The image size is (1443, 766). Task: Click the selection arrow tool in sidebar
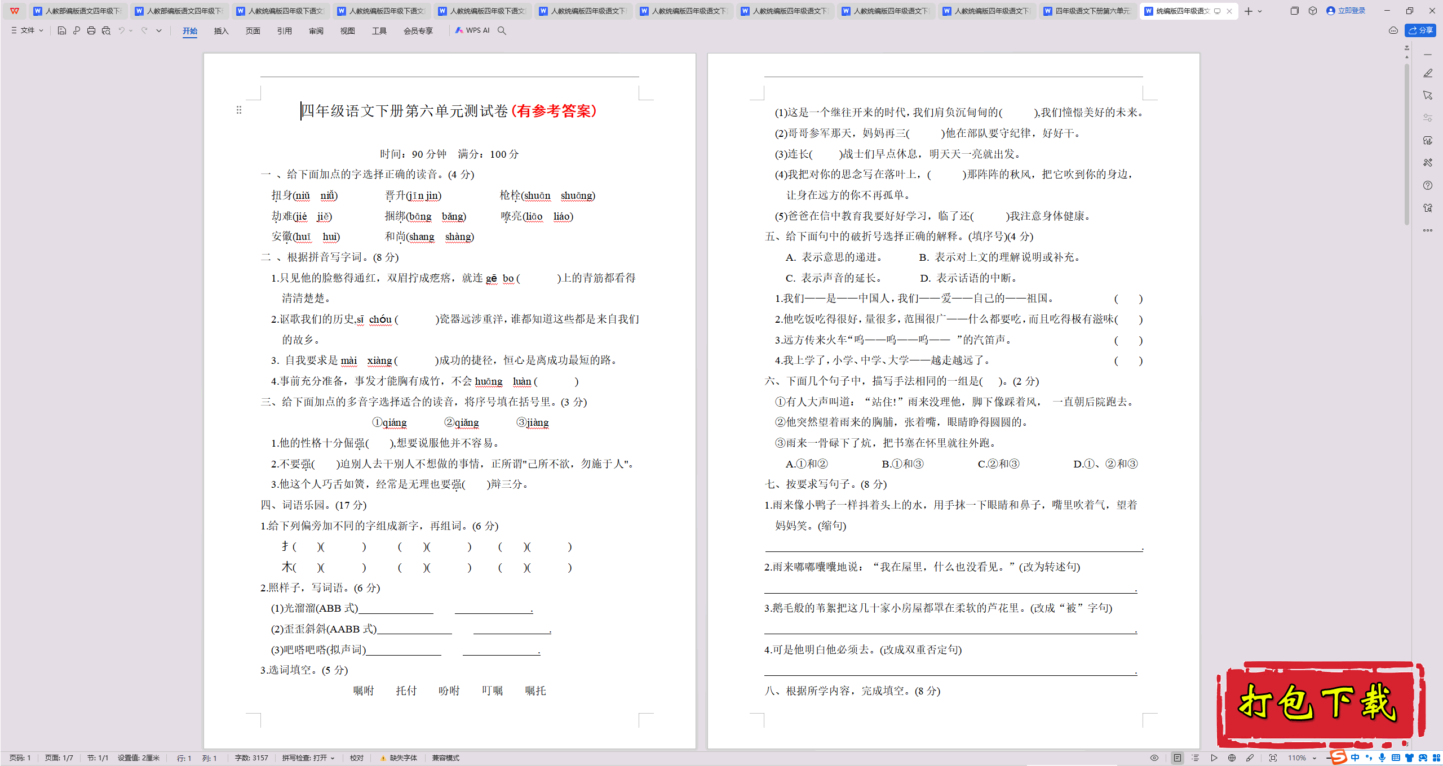pyautogui.click(x=1428, y=95)
